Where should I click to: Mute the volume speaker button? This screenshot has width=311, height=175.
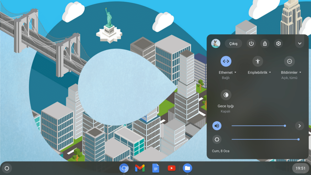(217, 126)
